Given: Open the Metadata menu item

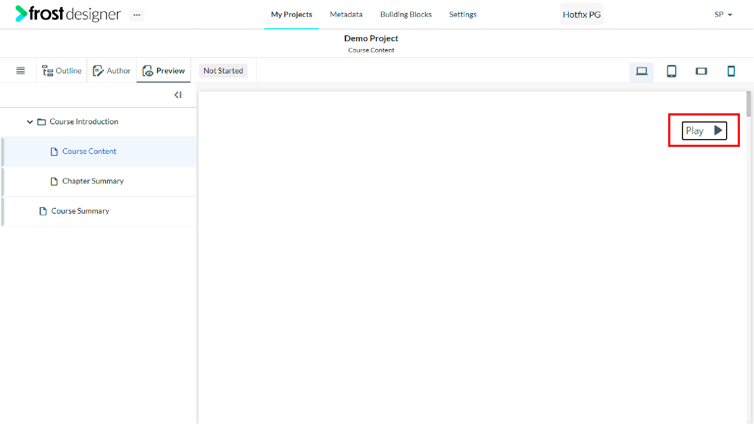Looking at the screenshot, I should [346, 14].
